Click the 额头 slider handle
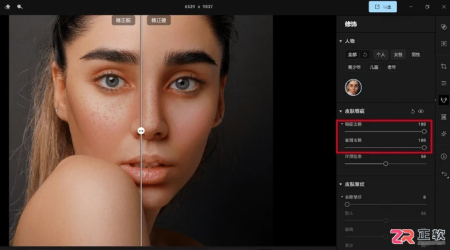This screenshot has height=250, width=450. pyautogui.click(x=385, y=220)
